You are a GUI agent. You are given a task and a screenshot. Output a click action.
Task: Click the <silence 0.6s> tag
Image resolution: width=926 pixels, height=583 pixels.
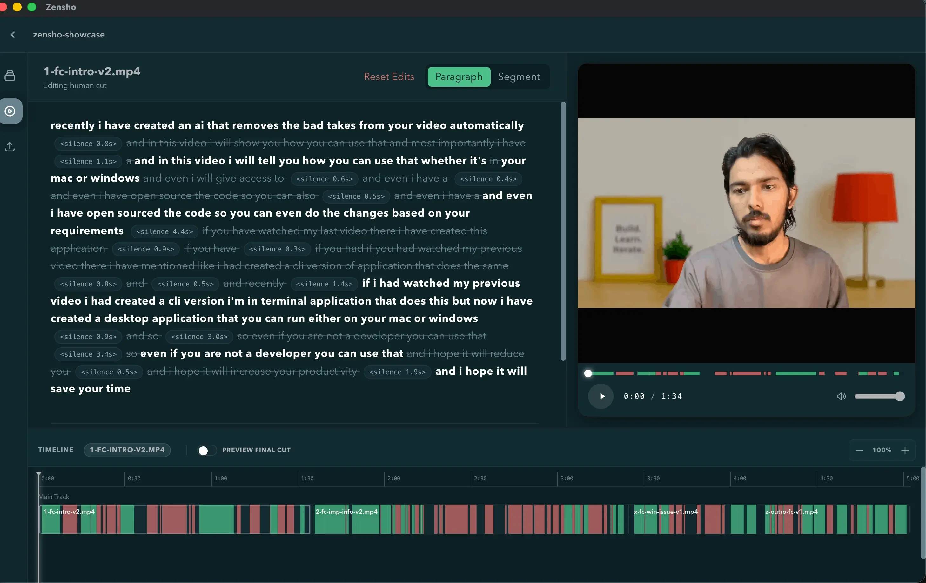tap(325, 179)
